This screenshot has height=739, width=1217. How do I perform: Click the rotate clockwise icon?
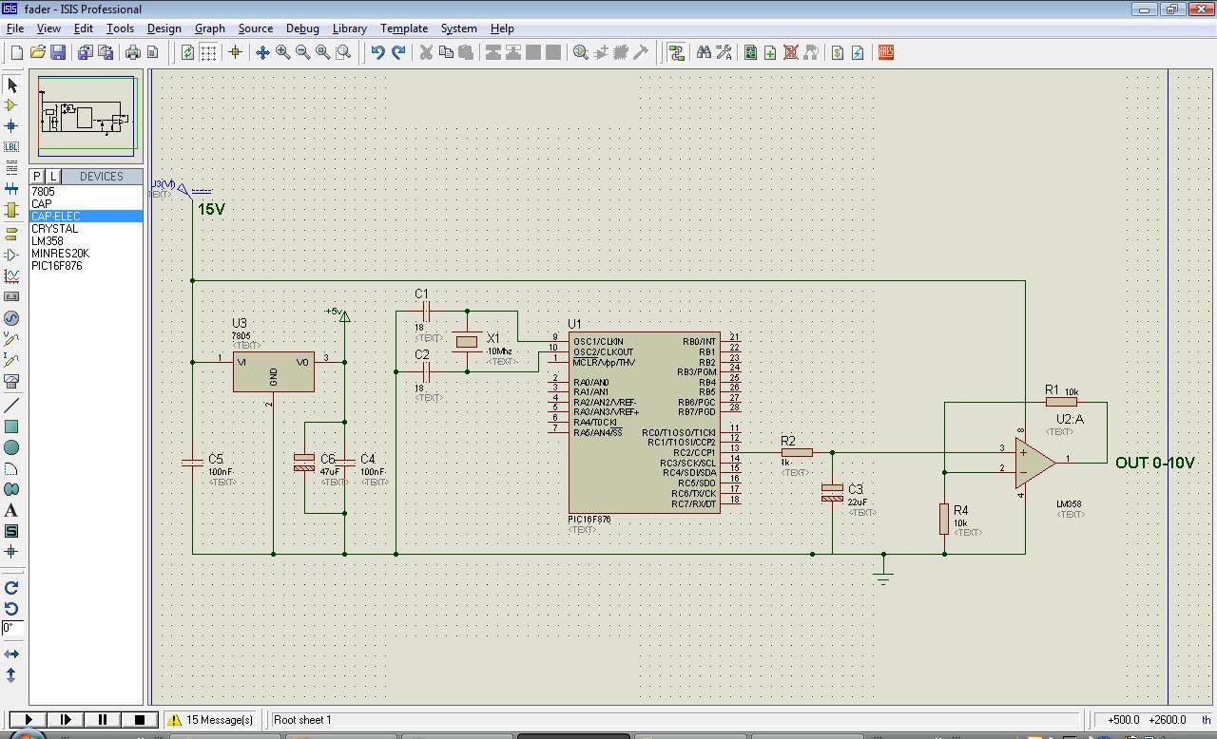click(x=11, y=588)
